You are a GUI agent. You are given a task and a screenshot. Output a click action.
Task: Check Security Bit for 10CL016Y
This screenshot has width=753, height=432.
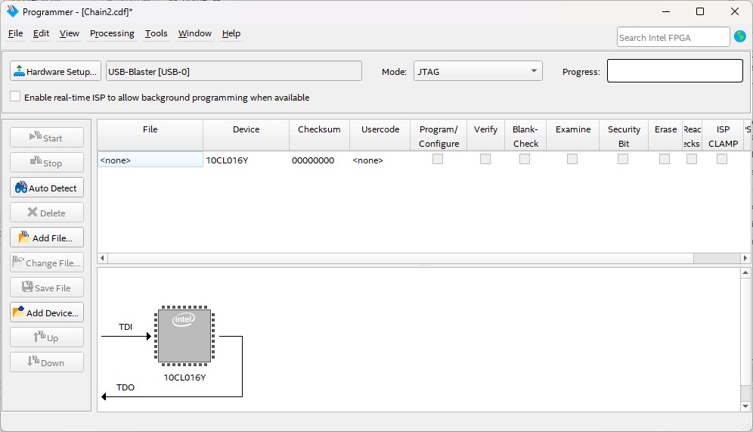tap(623, 159)
